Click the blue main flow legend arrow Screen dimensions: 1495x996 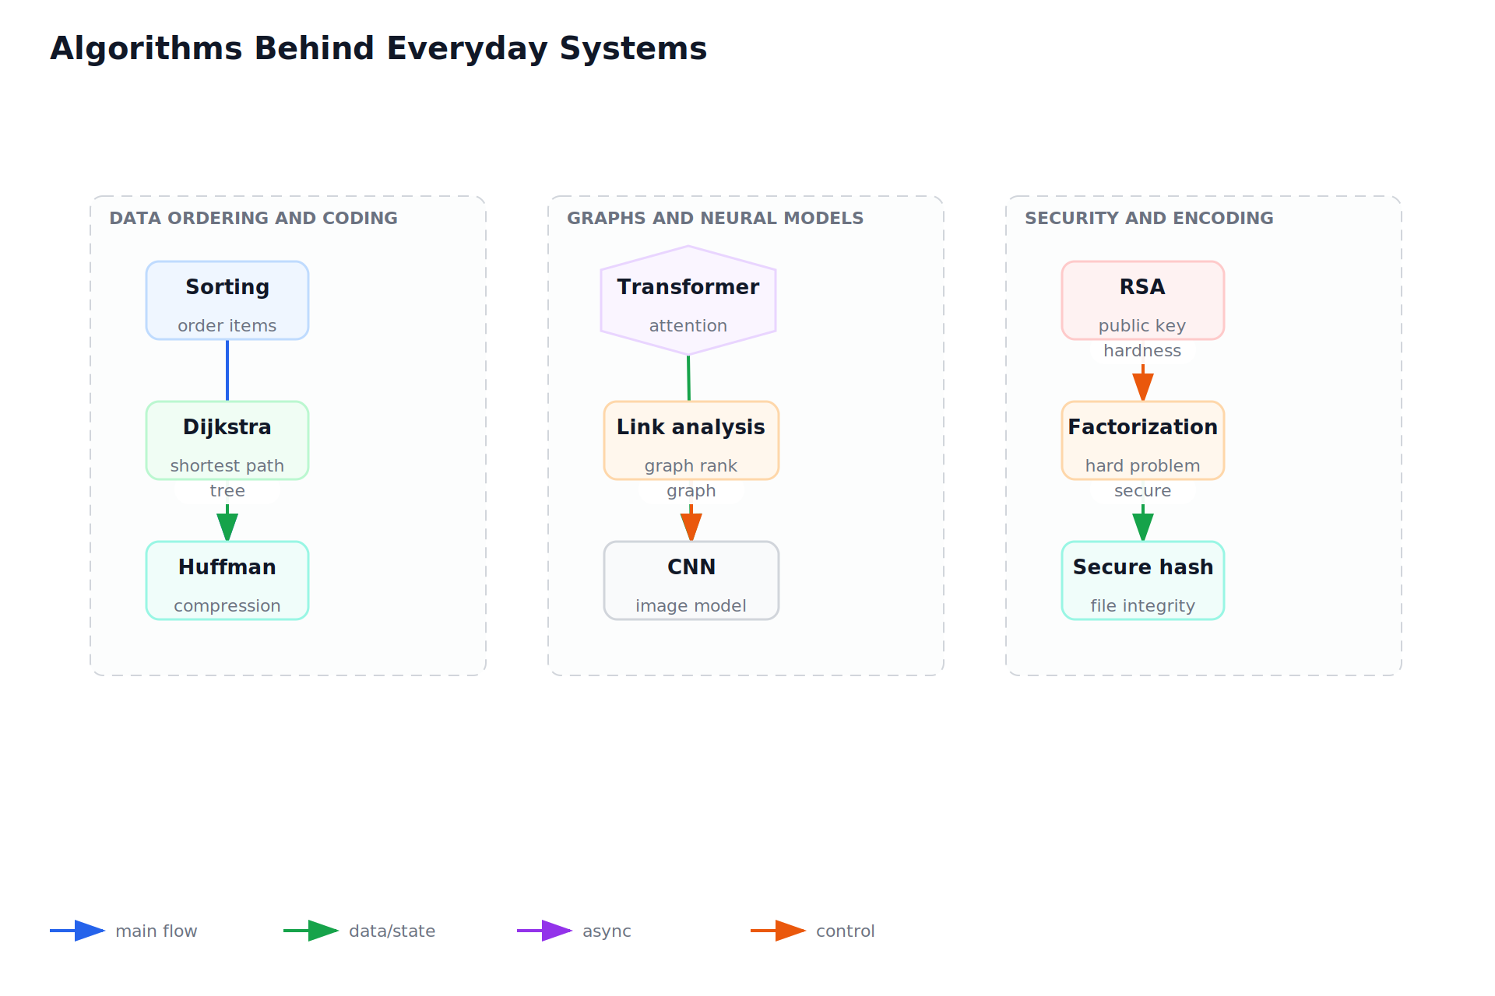coord(78,931)
